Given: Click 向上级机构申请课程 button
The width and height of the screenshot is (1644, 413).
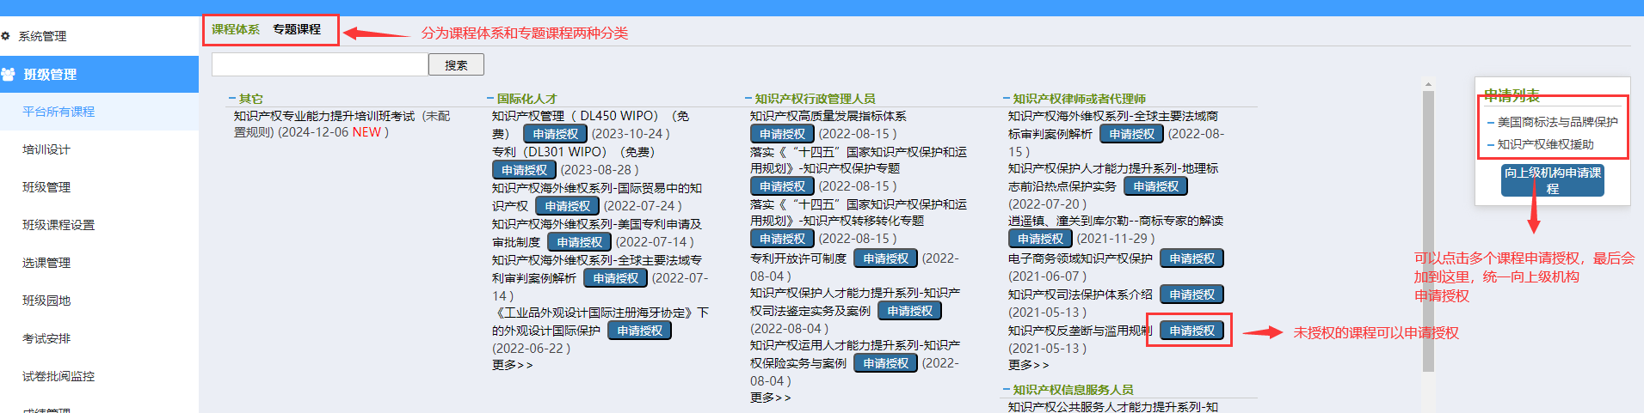Looking at the screenshot, I should coord(1553,180).
